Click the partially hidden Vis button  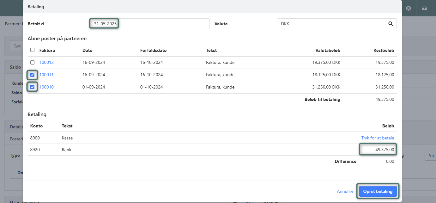click(430, 155)
